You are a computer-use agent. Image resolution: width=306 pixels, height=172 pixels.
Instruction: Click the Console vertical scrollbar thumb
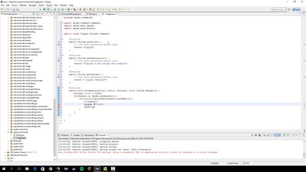304,154
